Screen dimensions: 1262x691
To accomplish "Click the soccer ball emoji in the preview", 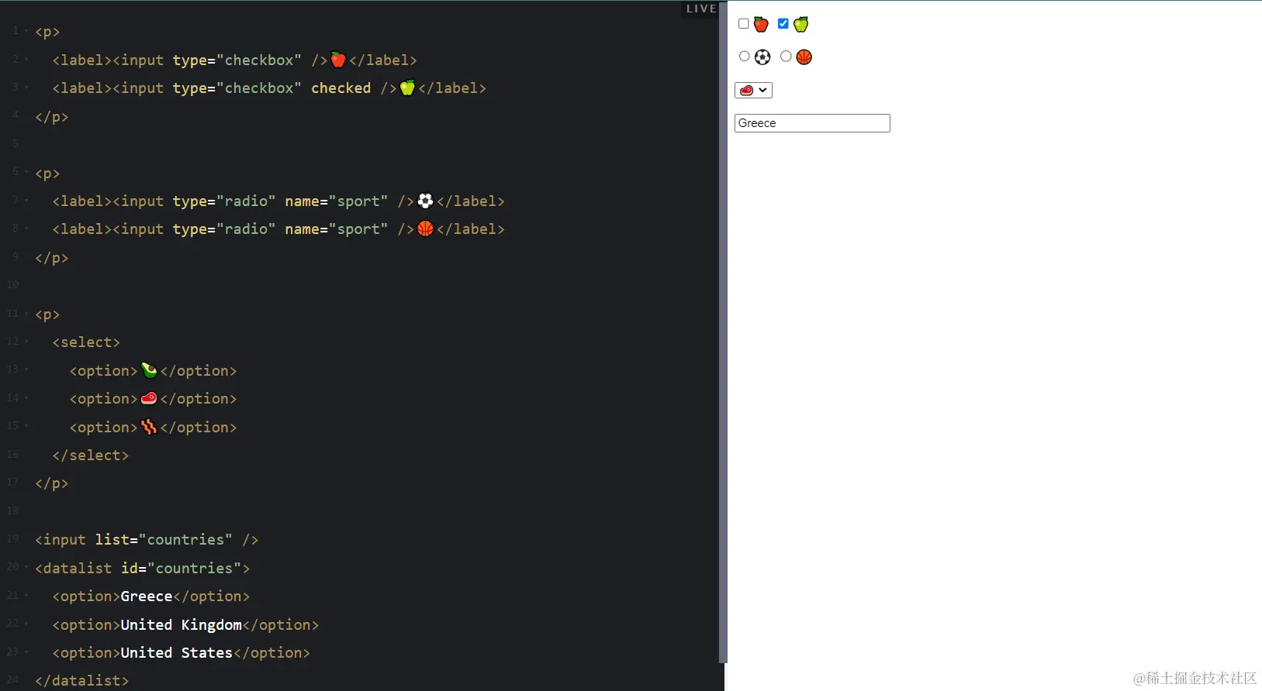I will click(762, 57).
